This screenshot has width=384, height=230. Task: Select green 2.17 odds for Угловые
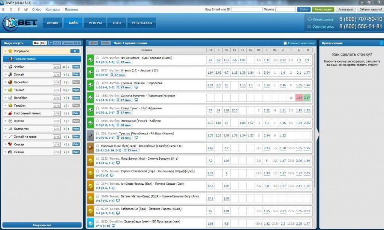(307, 98)
